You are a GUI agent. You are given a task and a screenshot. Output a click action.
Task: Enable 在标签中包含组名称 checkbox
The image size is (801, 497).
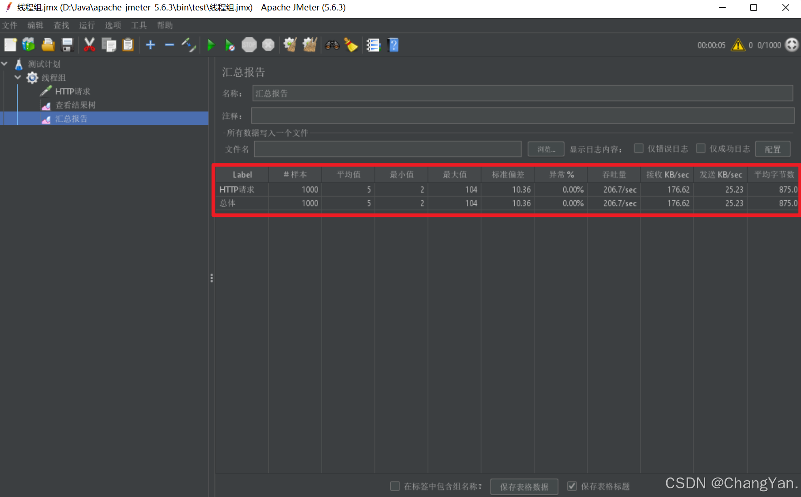(x=395, y=486)
